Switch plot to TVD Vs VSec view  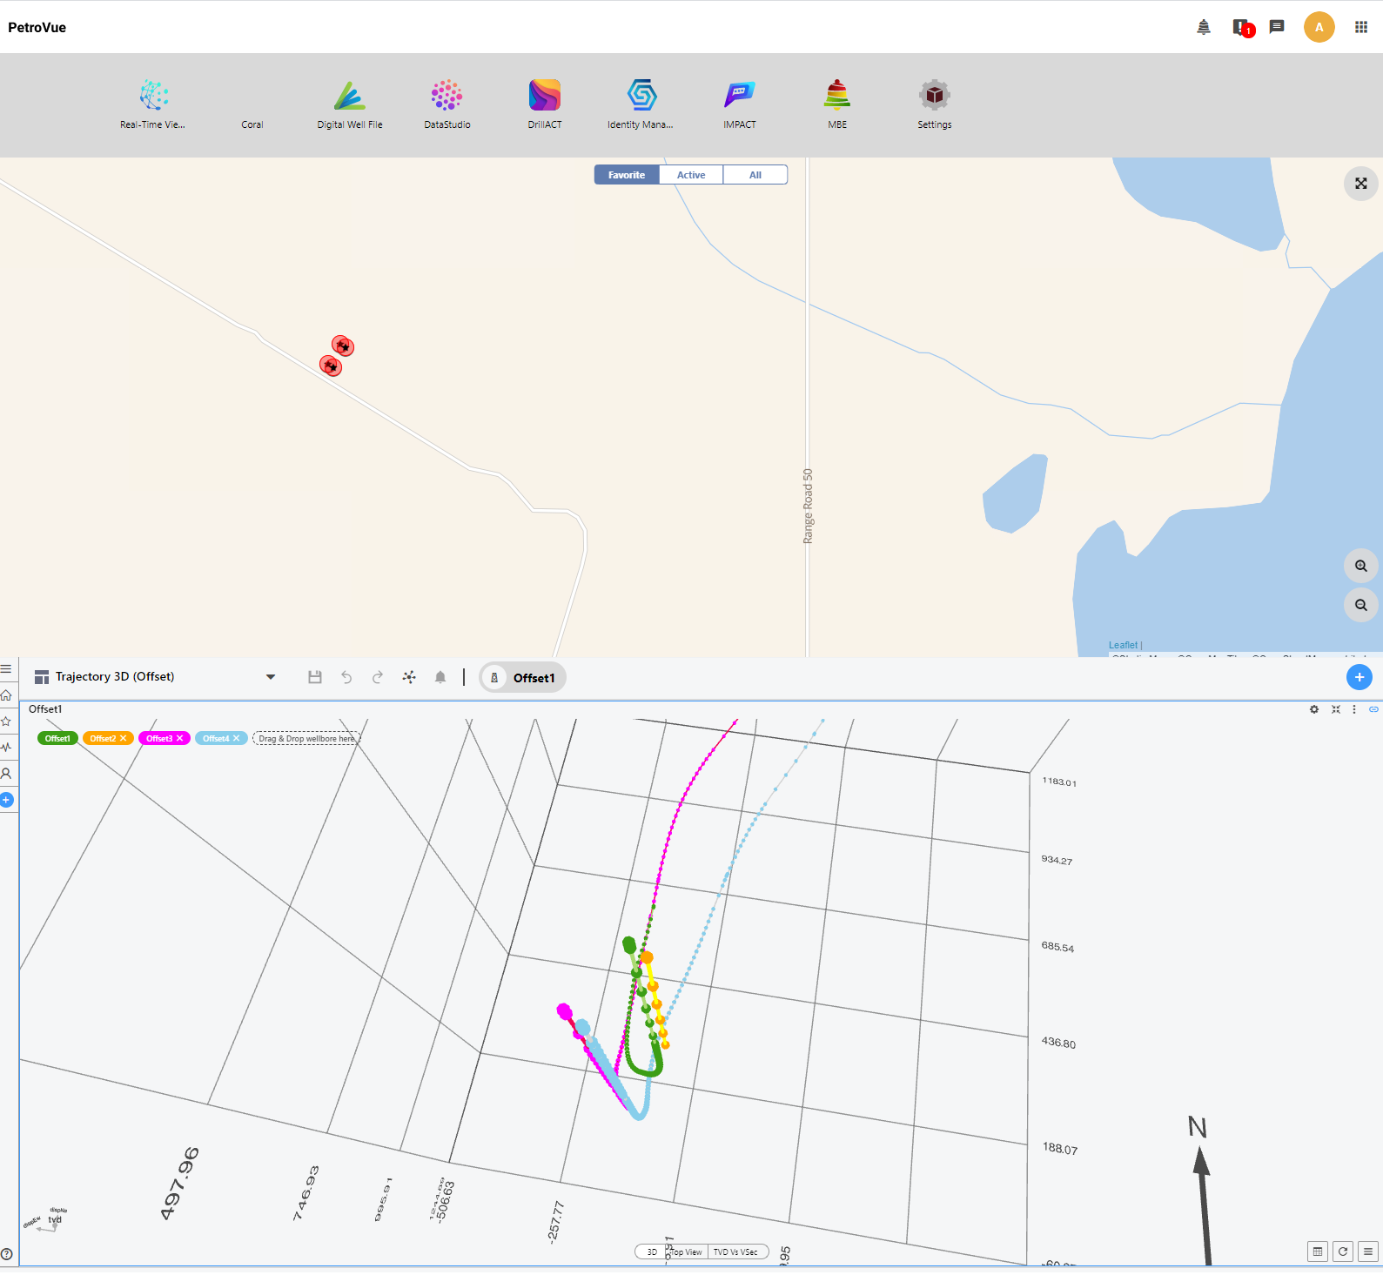tap(735, 1252)
